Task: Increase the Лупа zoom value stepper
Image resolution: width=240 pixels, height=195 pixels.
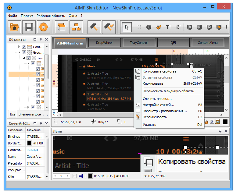Action: pos(68,176)
